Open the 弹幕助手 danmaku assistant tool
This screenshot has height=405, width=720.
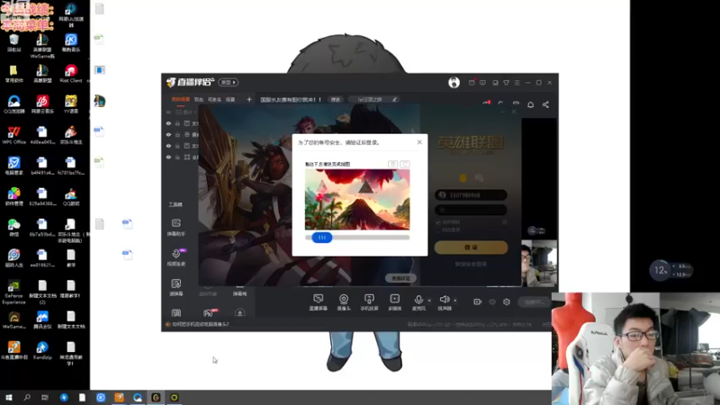175,227
